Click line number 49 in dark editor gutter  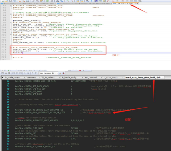click(x=8, y=112)
